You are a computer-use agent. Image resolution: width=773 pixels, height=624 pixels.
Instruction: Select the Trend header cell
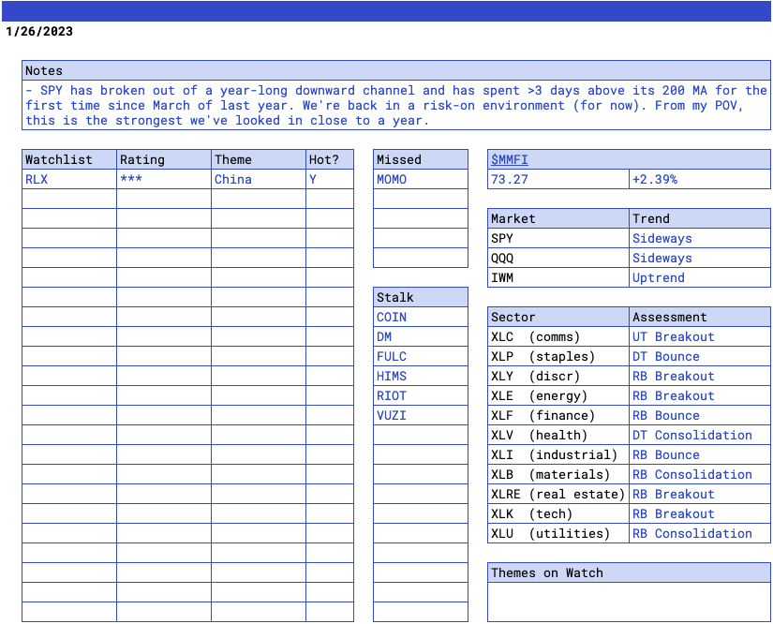tap(700, 218)
